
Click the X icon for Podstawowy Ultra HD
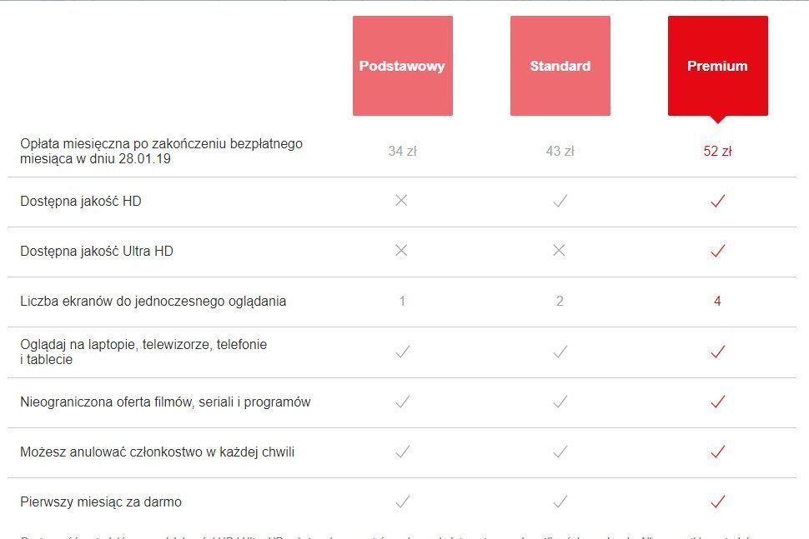(x=401, y=251)
